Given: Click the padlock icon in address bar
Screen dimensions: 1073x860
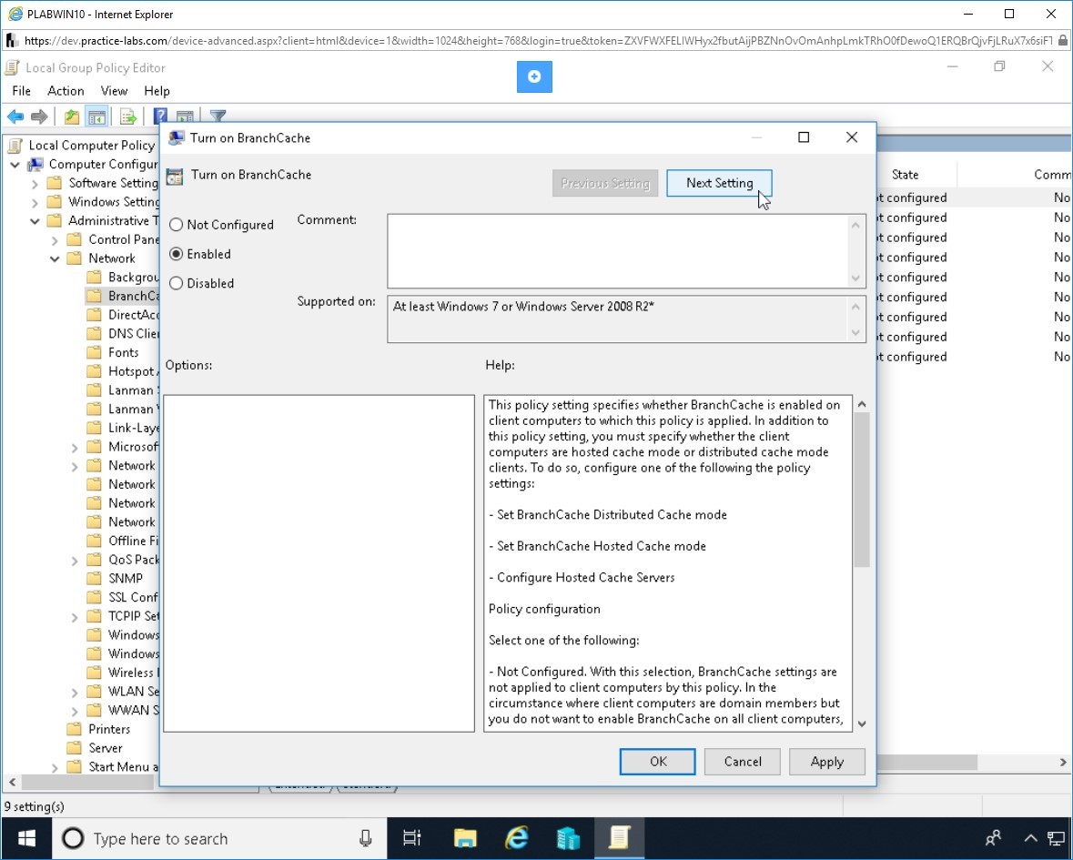Looking at the screenshot, I should click(1062, 40).
